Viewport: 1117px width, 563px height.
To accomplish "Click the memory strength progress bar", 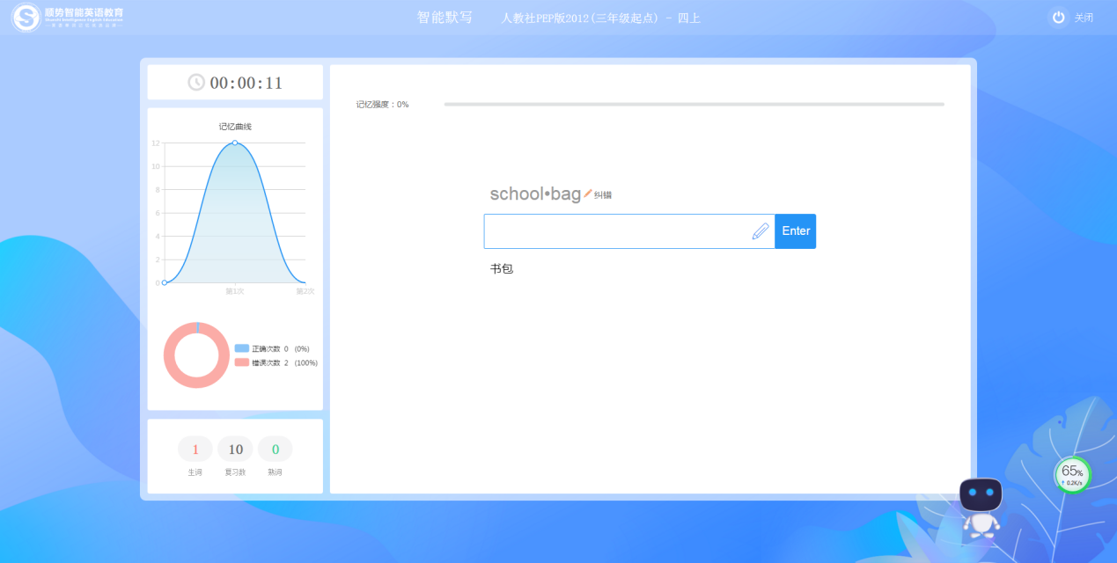I will (x=694, y=104).
